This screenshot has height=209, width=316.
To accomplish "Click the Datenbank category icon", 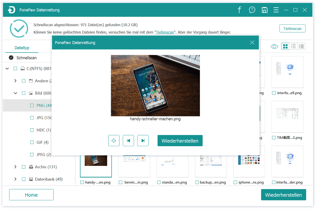I will tap(31, 179).
